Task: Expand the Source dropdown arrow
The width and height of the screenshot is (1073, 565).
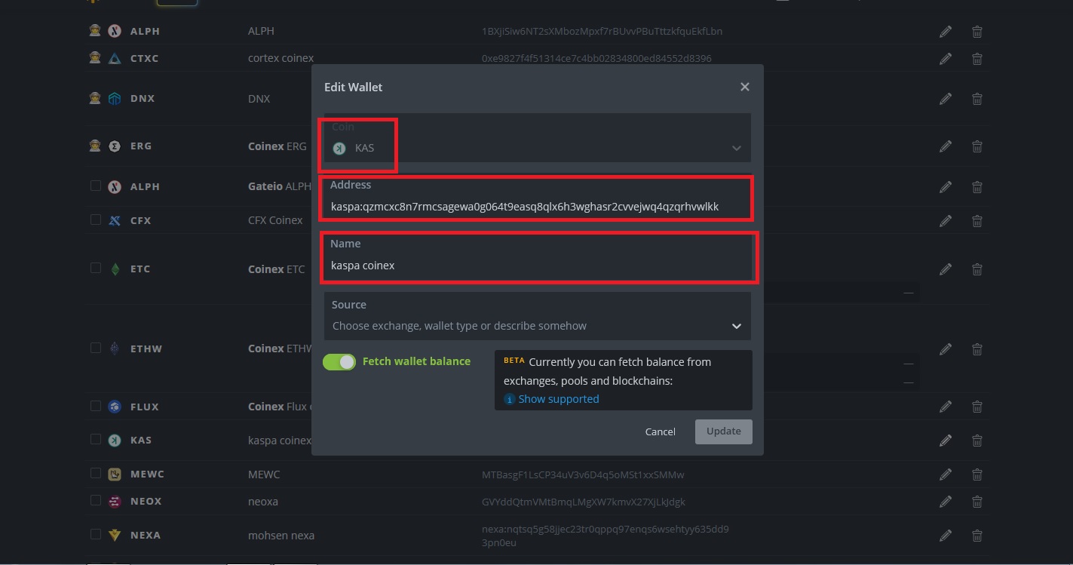Action: pos(736,326)
